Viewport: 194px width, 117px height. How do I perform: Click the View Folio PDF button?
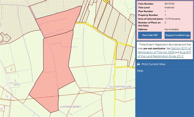[150, 35]
